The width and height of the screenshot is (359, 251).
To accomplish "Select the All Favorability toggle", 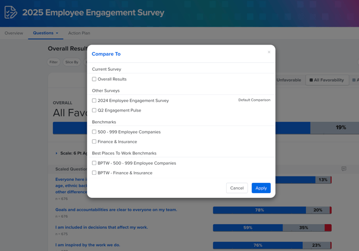I will (327, 80).
